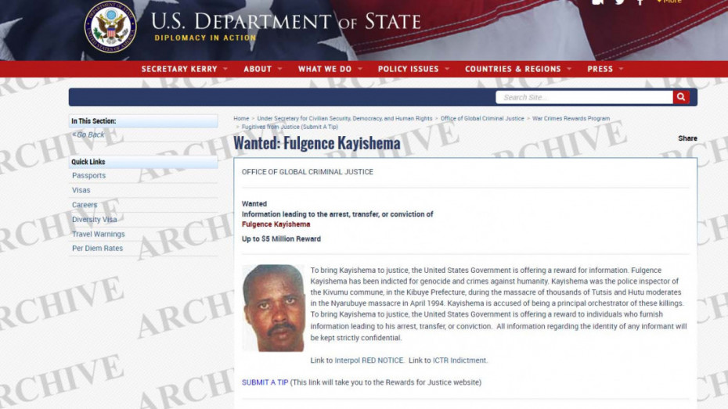Open the Facebook icon in the header

click(x=640, y=2)
